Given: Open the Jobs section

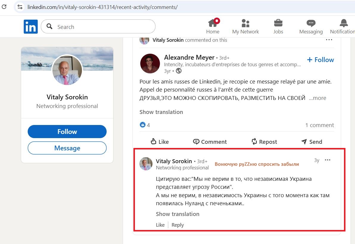Looking at the screenshot, I should click(x=278, y=26).
